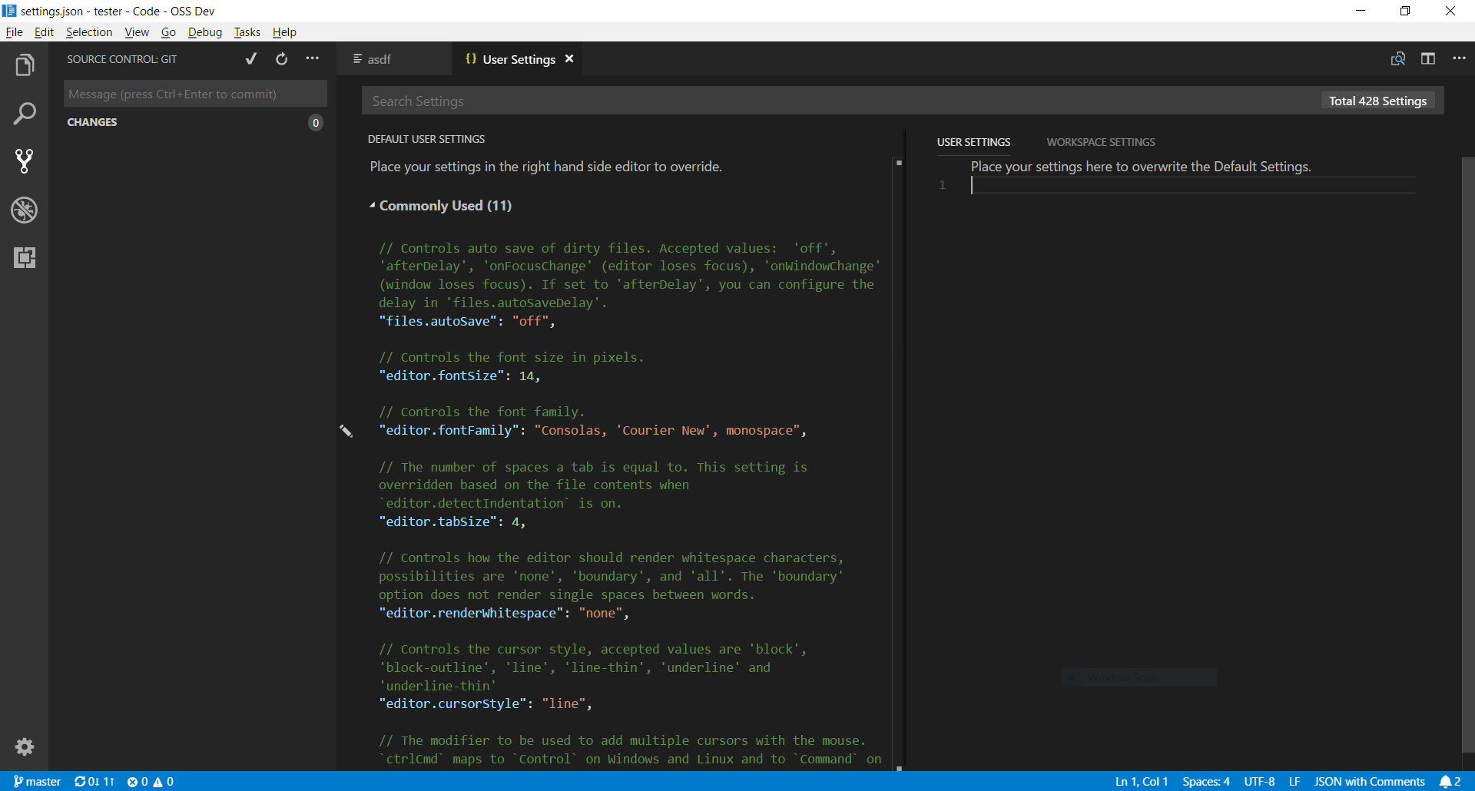
Task: Switch to Workspace Settings tab
Action: pos(1100,142)
